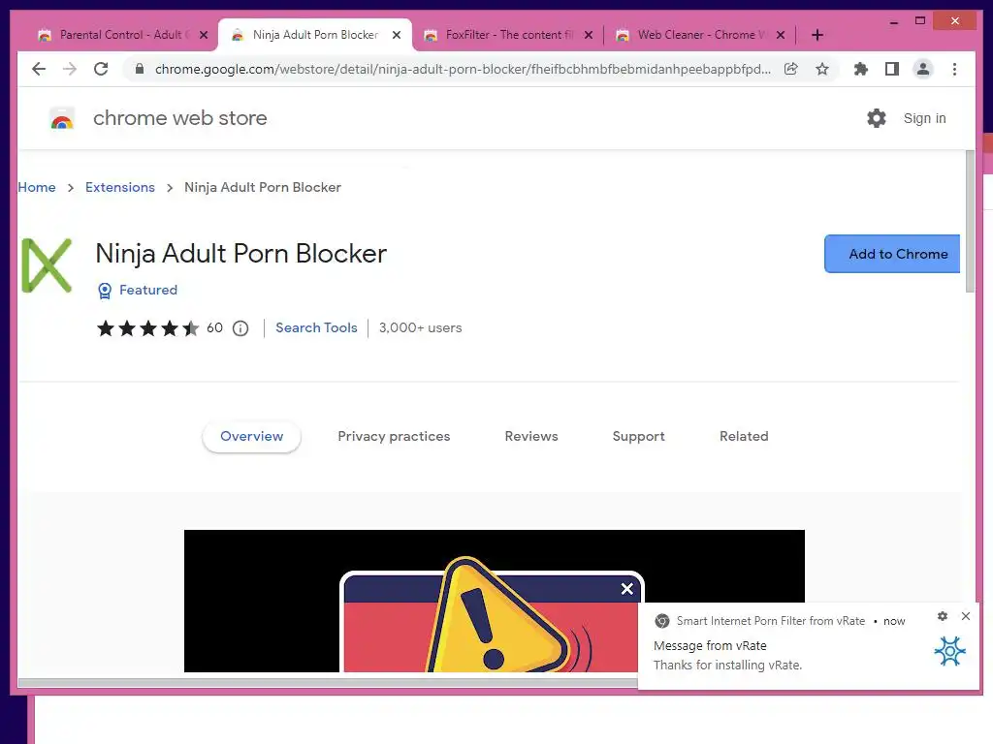The width and height of the screenshot is (993, 744).
Task: Open the Support tab
Action: click(638, 437)
